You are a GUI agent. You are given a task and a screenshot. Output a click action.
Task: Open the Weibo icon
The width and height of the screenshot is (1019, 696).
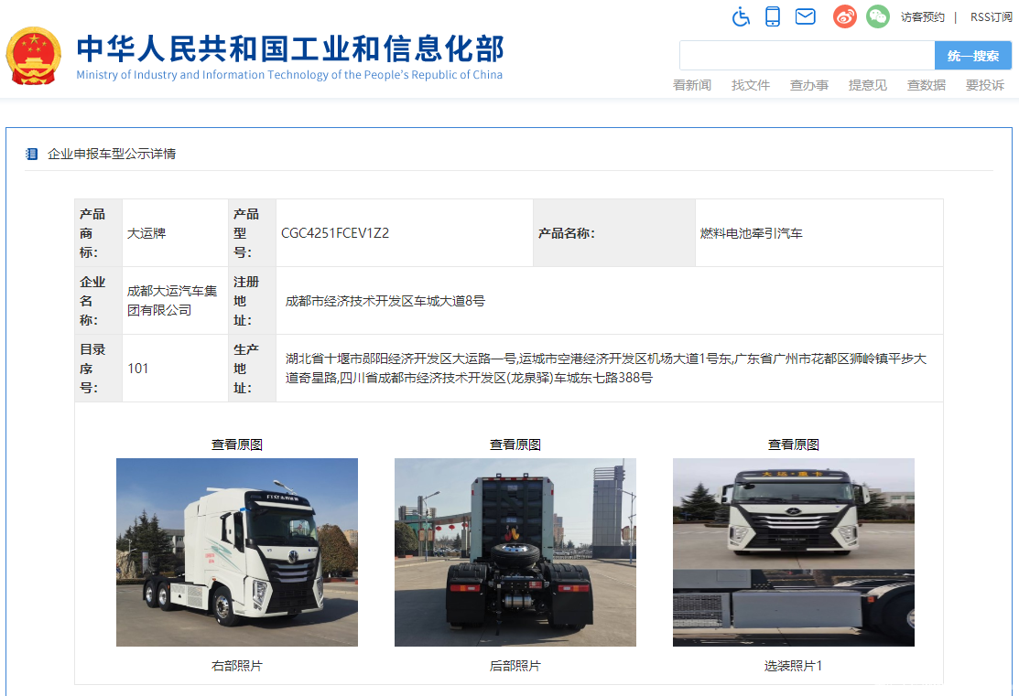coord(845,16)
